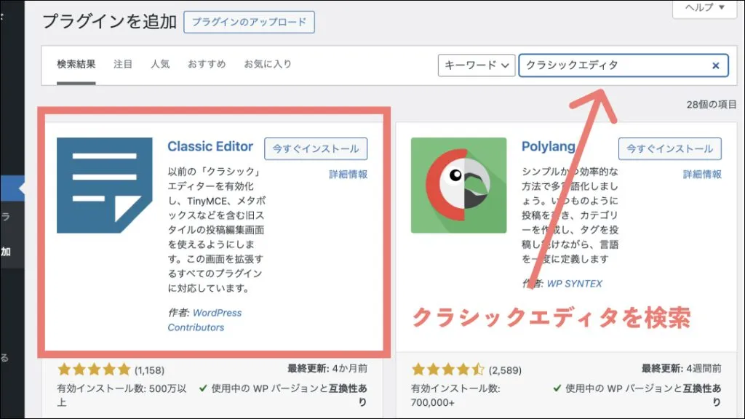
Task: Click the Classic Editor plugin icon
Action: point(105,185)
